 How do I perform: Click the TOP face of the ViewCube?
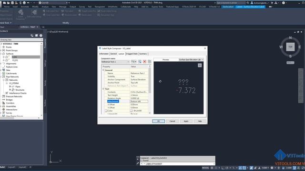coord(290,47)
